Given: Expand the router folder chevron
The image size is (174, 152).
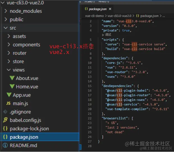Looking at the screenshot, I should tap(9, 53).
